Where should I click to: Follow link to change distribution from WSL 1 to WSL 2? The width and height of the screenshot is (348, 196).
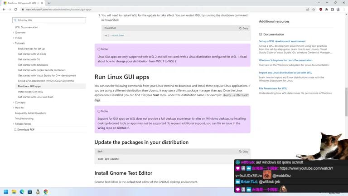[x=141, y=61]
